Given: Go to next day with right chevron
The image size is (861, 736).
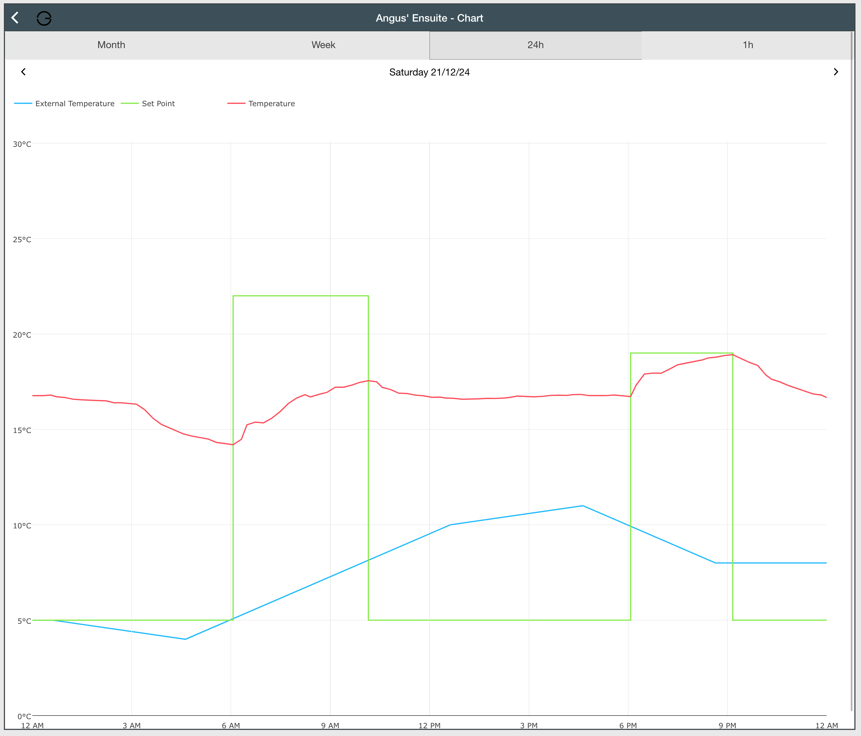Looking at the screenshot, I should [836, 72].
